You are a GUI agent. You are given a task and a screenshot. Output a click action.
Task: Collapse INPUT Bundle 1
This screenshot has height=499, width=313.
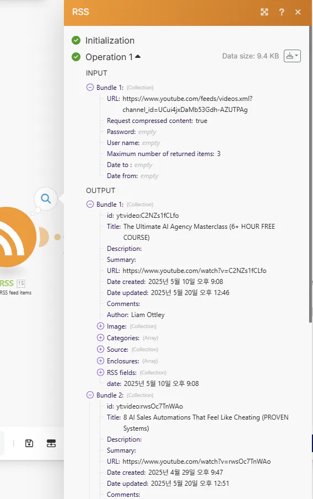[90, 87]
